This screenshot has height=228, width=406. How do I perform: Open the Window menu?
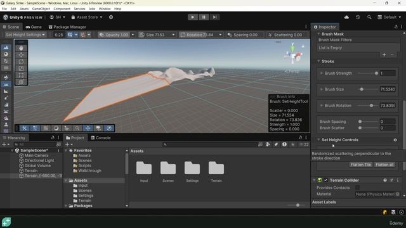pyautogui.click(x=105, y=9)
